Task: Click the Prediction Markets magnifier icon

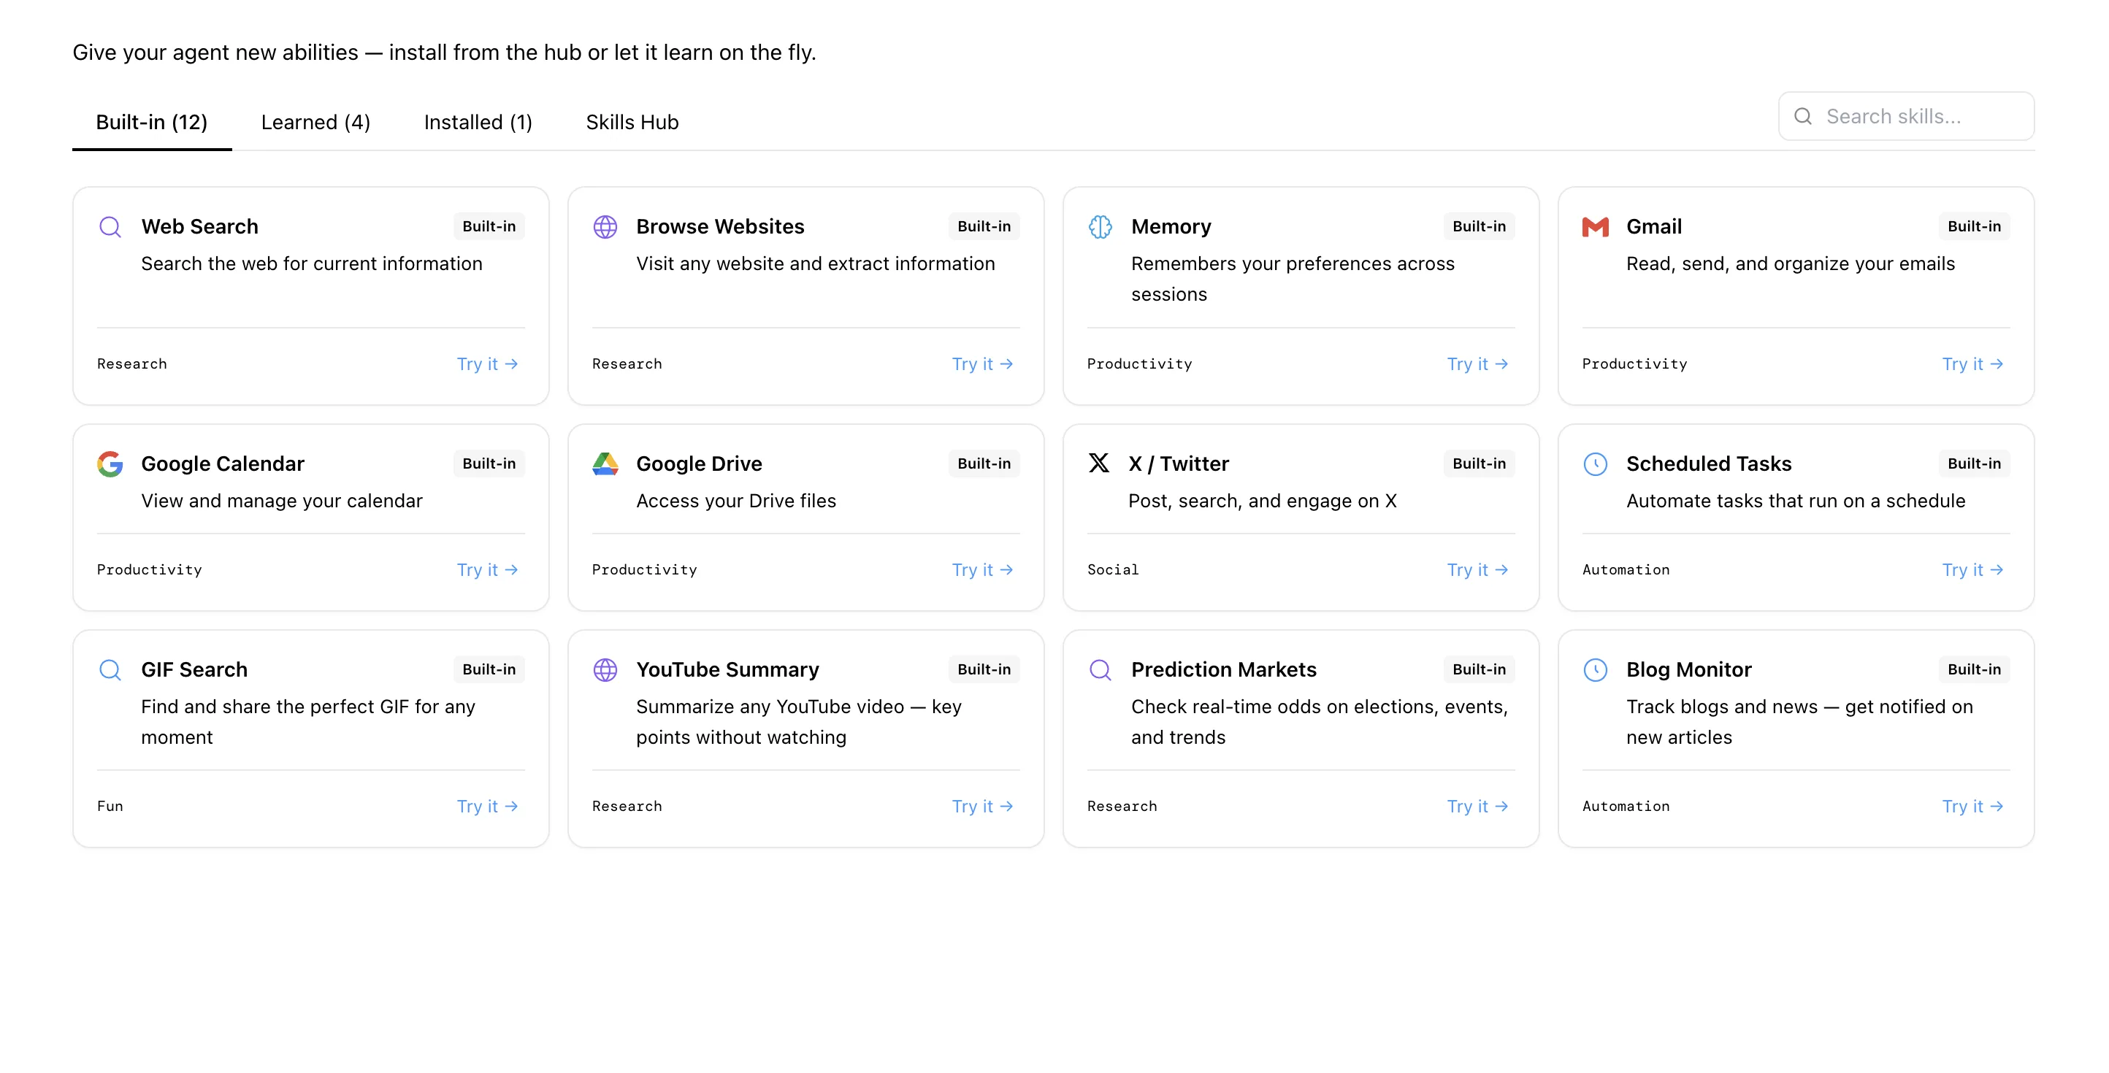Action: (x=1100, y=669)
